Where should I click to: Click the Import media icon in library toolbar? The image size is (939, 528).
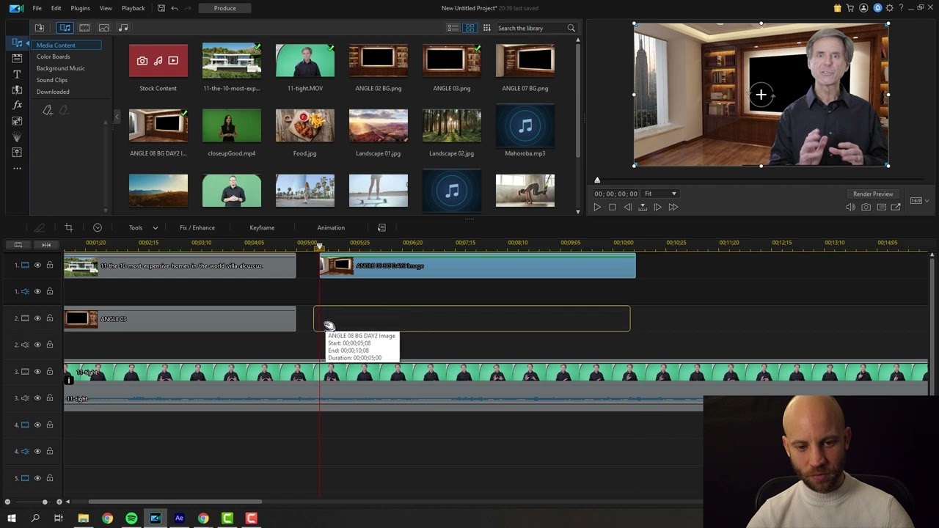(40, 28)
